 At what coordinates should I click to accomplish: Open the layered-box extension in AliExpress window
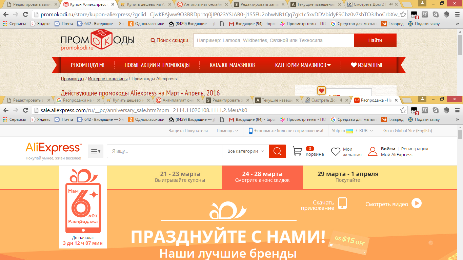click(447, 110)
